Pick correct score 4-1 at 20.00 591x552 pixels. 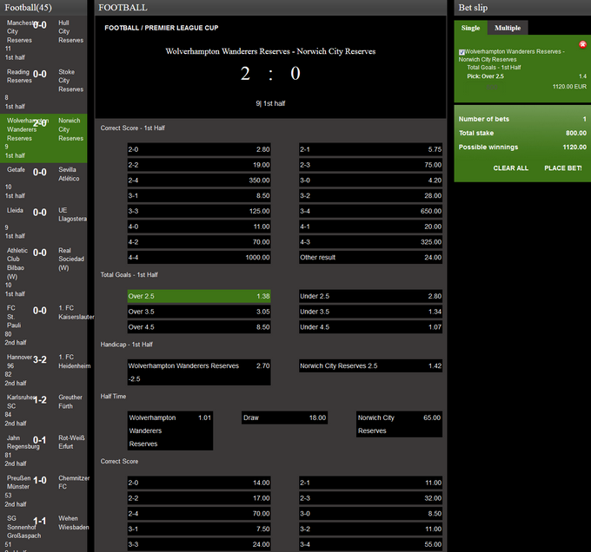pos(370,227)
